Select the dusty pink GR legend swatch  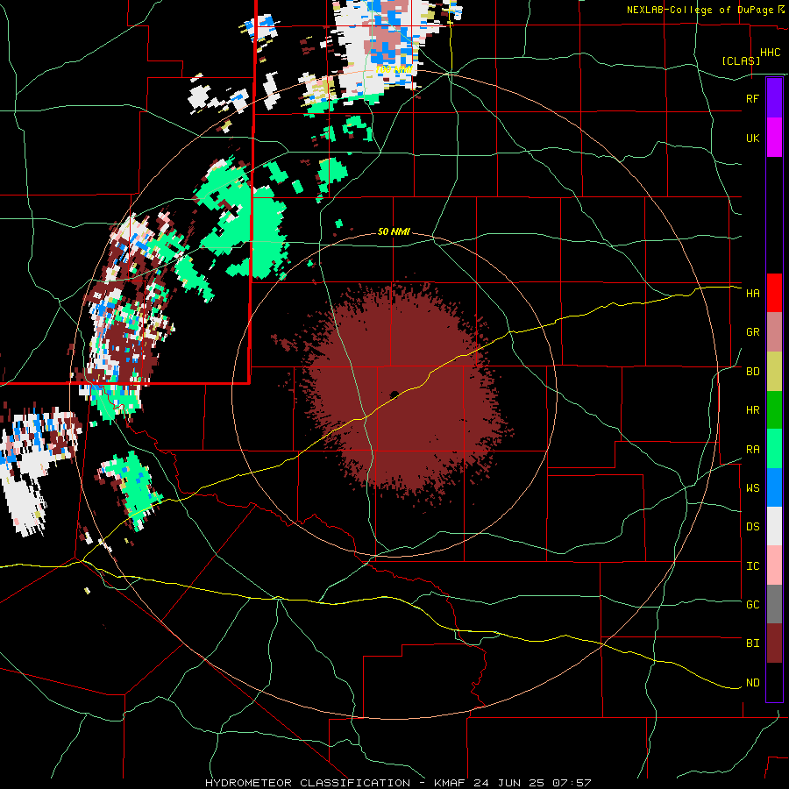774,332
